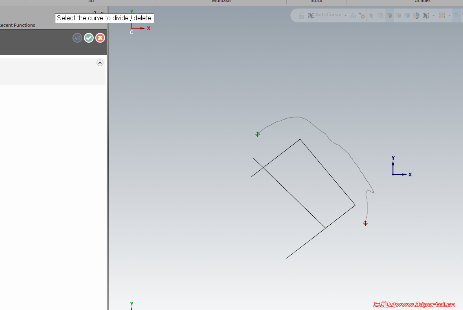
Task: Click the window selection method icon
Action: (426, 15)
